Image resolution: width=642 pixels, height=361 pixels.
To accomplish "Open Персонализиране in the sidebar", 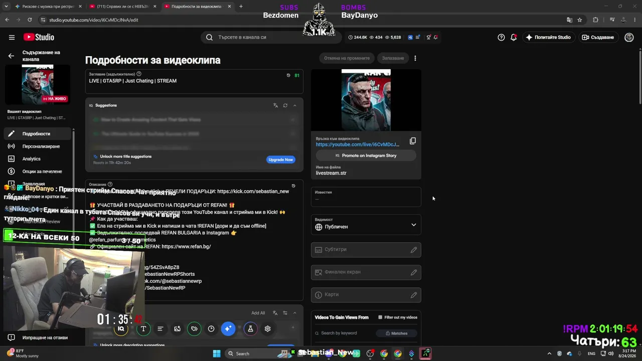I will click(x=38, y=146).
